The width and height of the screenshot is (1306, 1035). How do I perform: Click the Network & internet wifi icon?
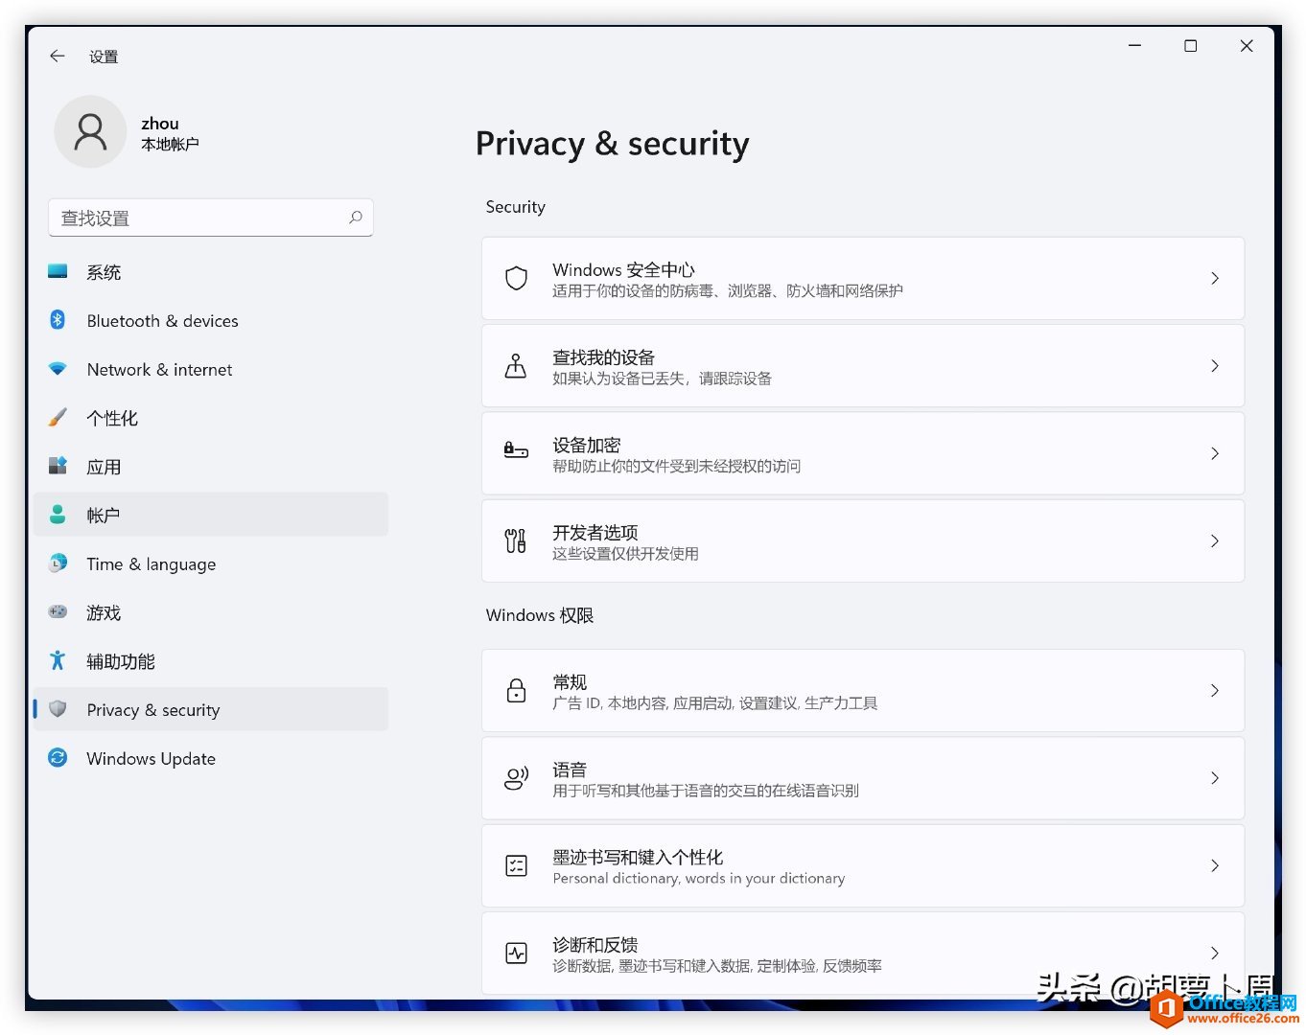58,369
